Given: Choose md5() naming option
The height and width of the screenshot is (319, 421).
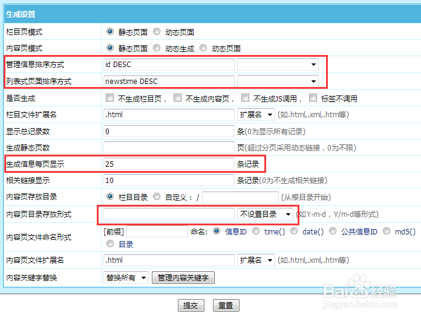Looking at the screenshot, I should [387, 231].
